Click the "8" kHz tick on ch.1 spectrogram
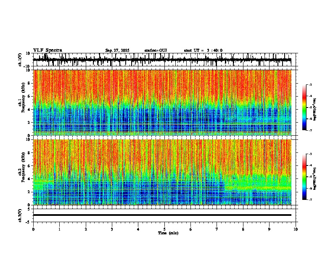The width and height of the screenshot is (333, 257). point(29,83)
